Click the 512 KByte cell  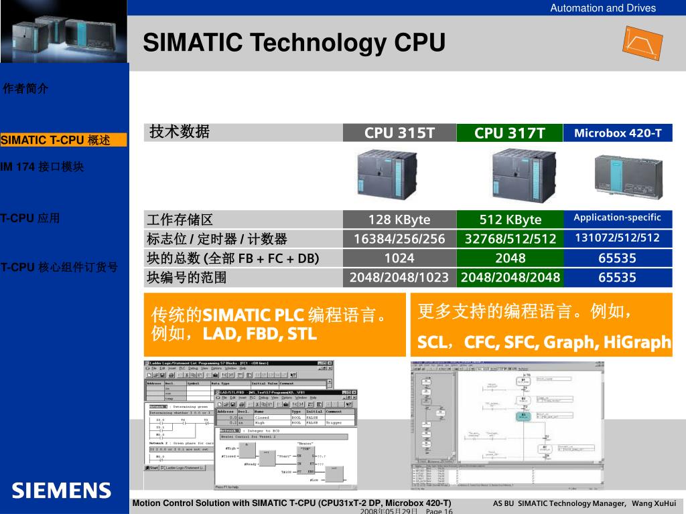coord(510,220)
